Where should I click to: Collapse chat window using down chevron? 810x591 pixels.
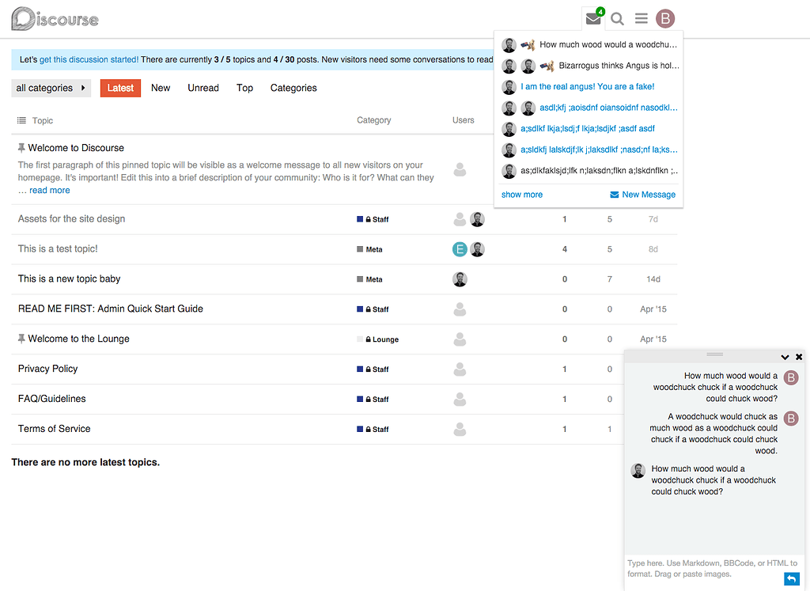click(x=785, y=358)
